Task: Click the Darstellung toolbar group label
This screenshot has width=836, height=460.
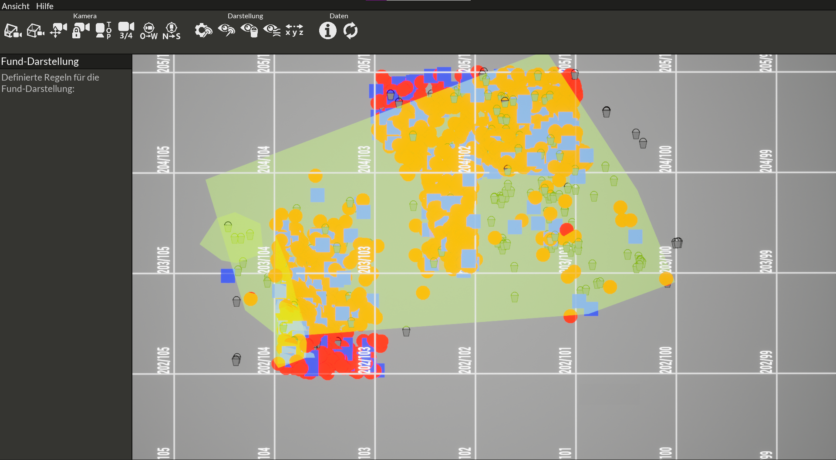Action: (245, 16)
